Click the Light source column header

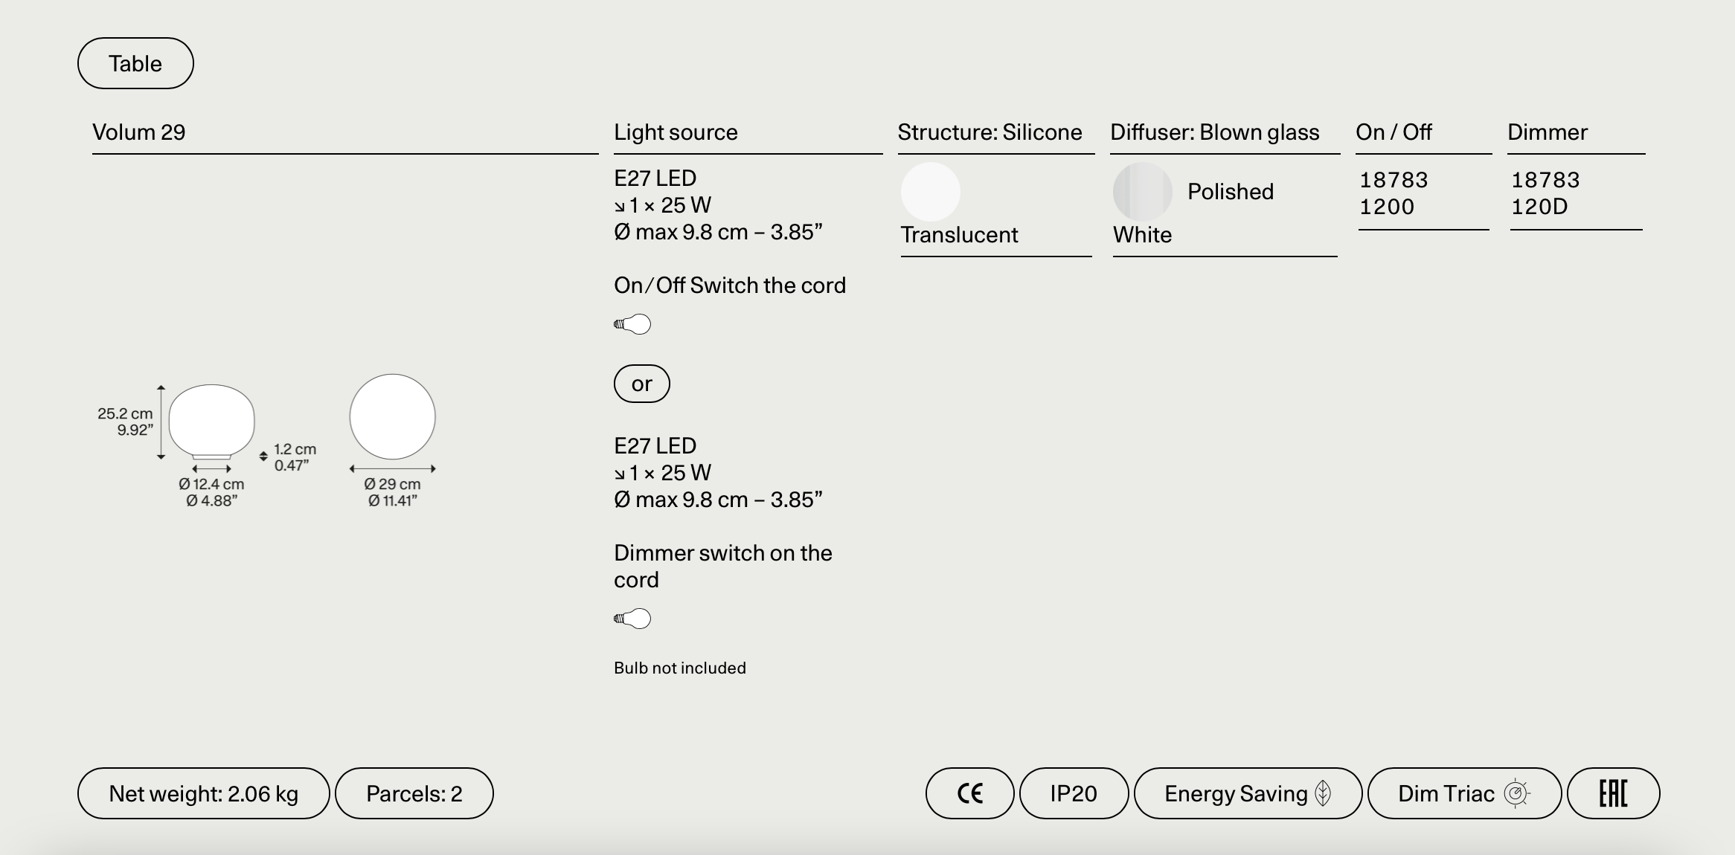click(676, 132)
